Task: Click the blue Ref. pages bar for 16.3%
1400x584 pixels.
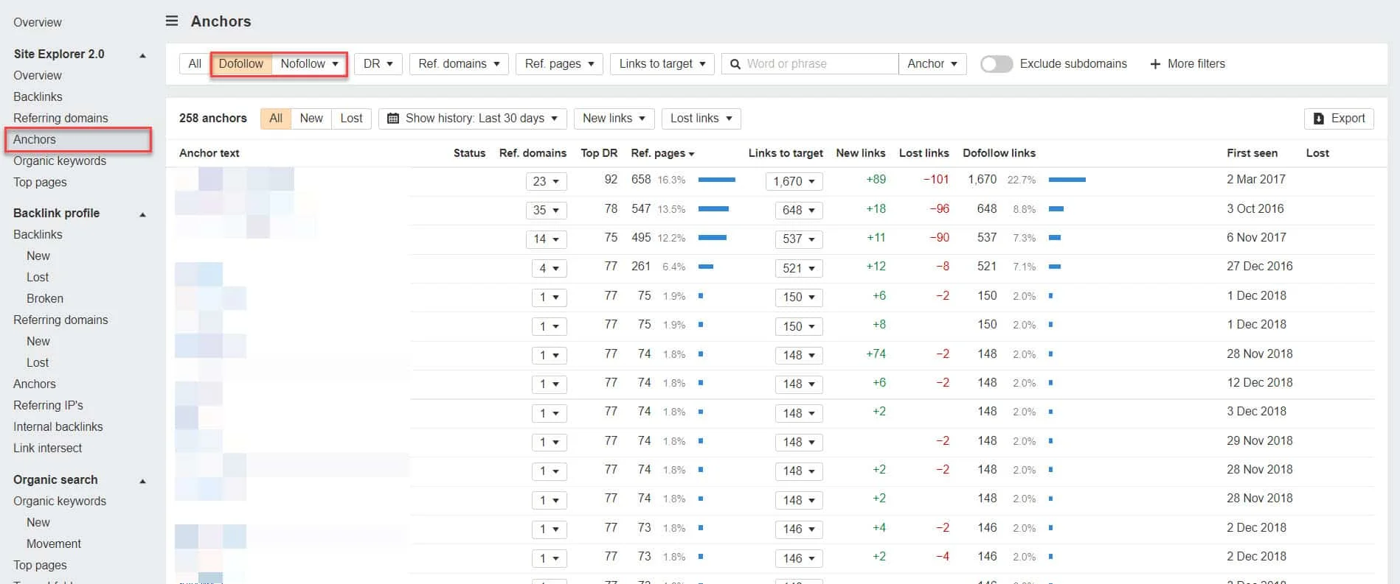Action: click(x=716, y=180)
